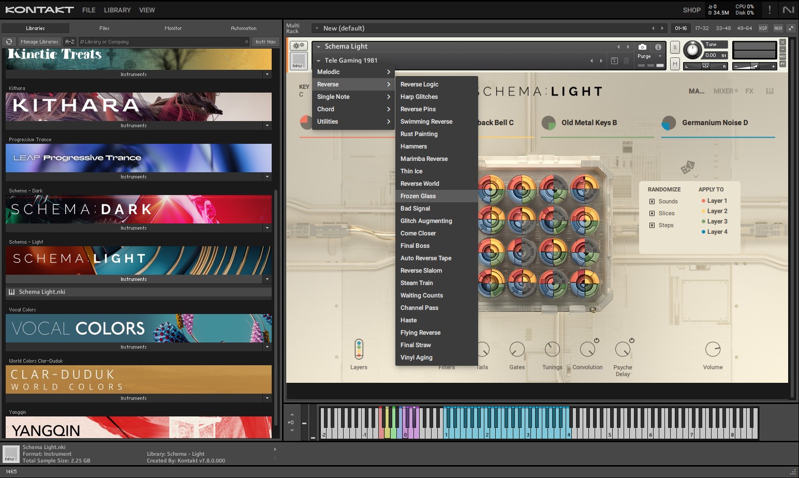Viewport: 799px width, 478px height.
Task: Open instrument edit mode gear icon
Action: coord(299,46)
